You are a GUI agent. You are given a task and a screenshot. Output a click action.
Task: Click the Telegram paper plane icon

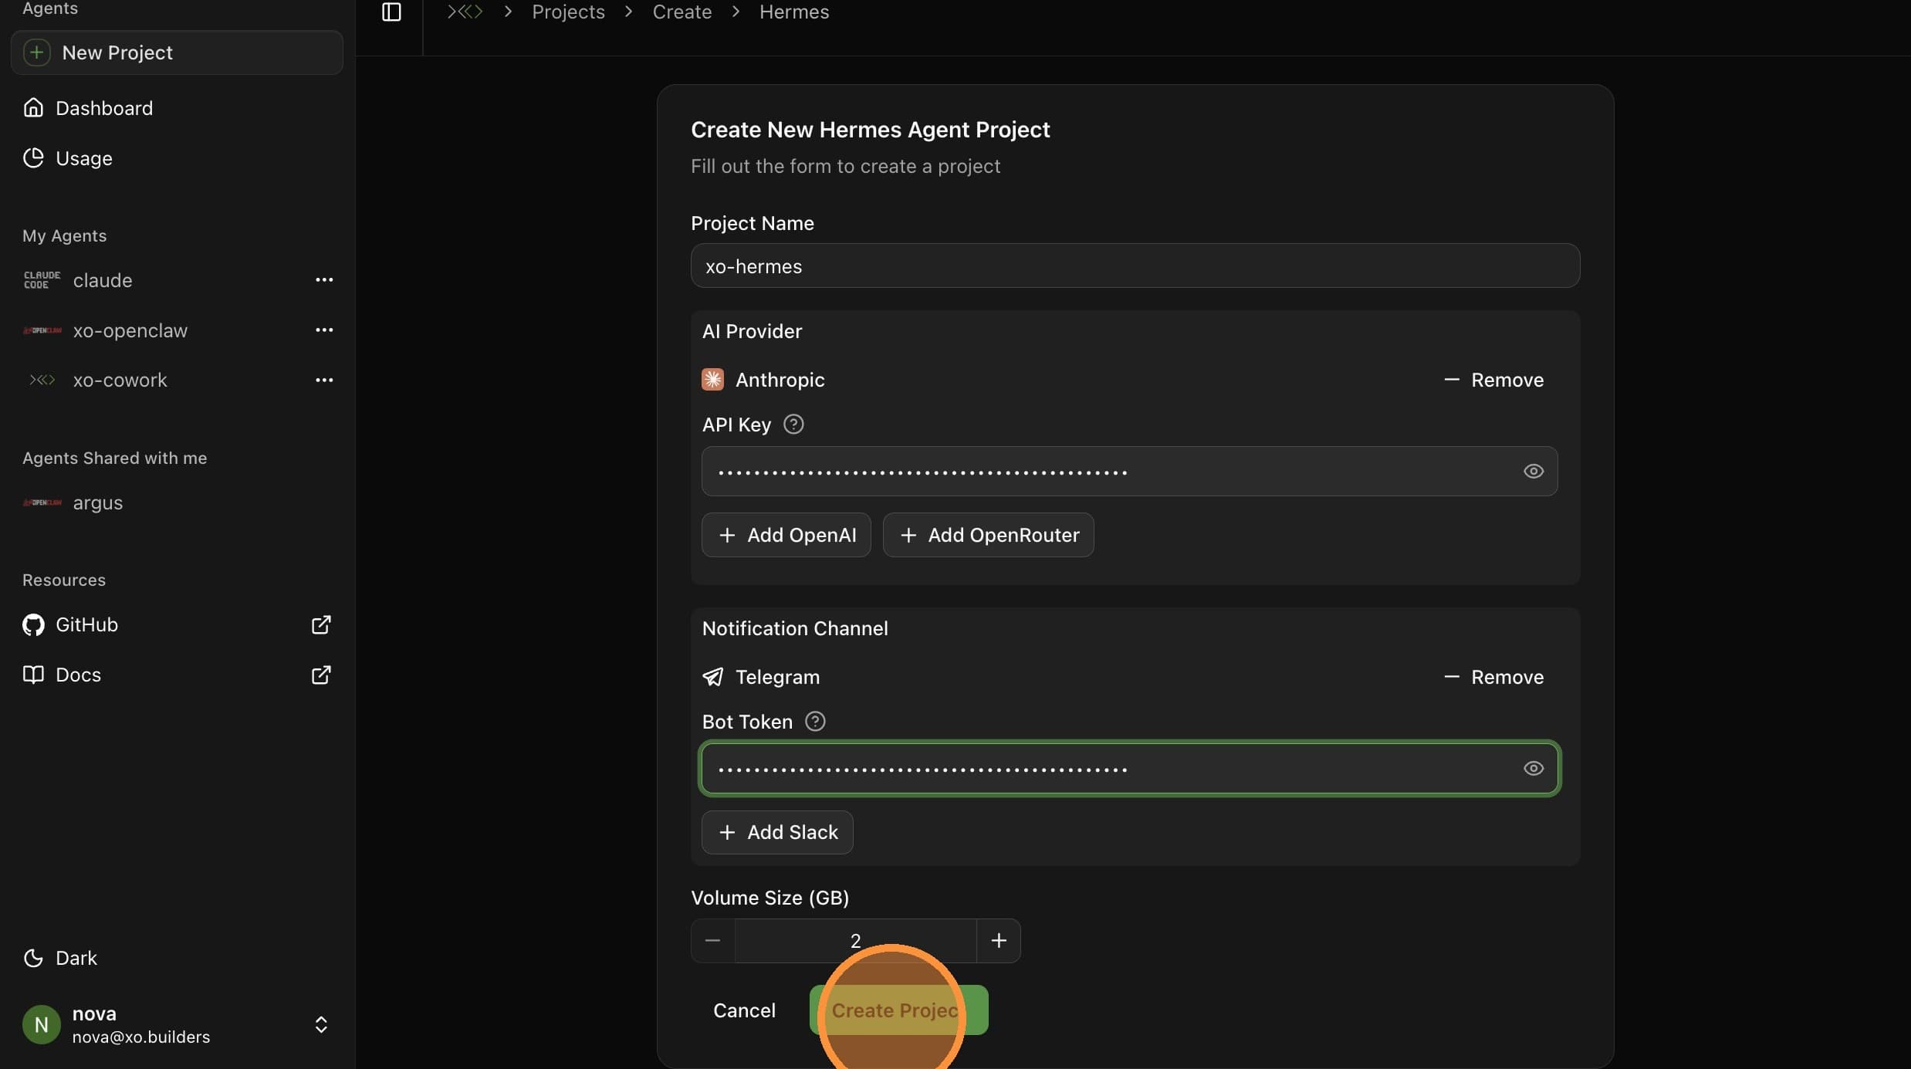[712, 677]
